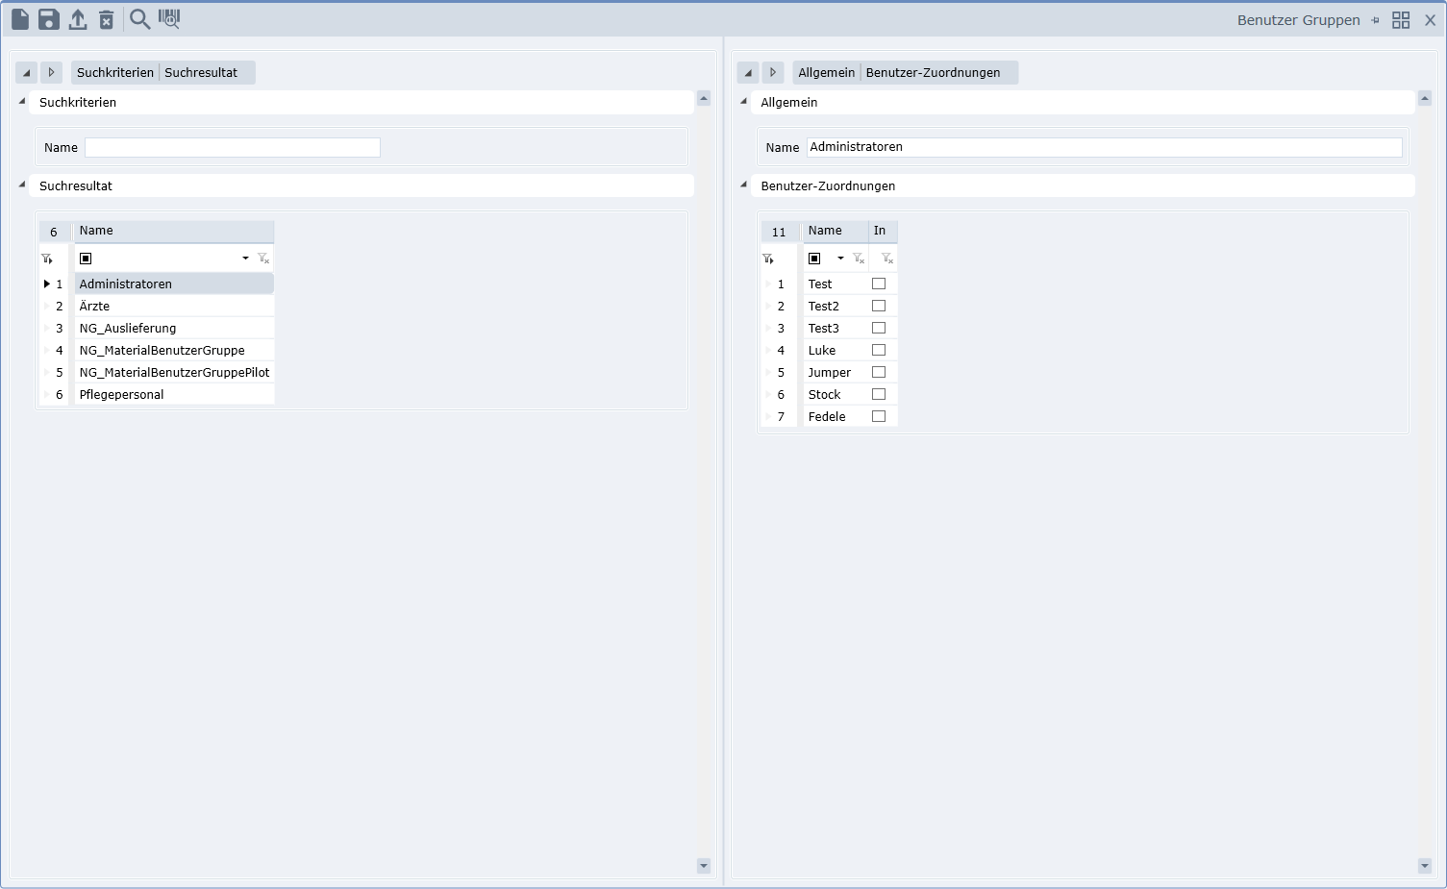Sort by the Name column header in the Suchresultat grid
The image size is (1447, 889).
174,231
